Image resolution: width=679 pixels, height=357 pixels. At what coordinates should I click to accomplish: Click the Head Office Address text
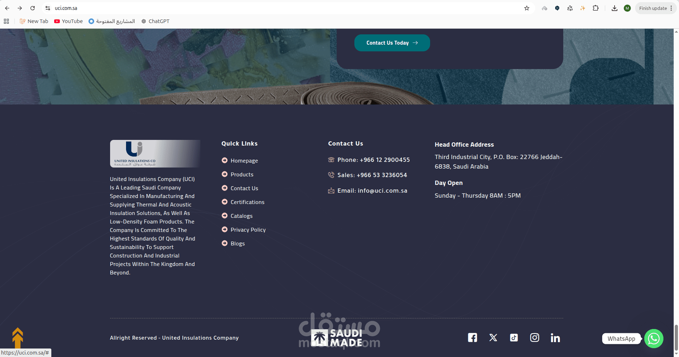coord(464,144)
